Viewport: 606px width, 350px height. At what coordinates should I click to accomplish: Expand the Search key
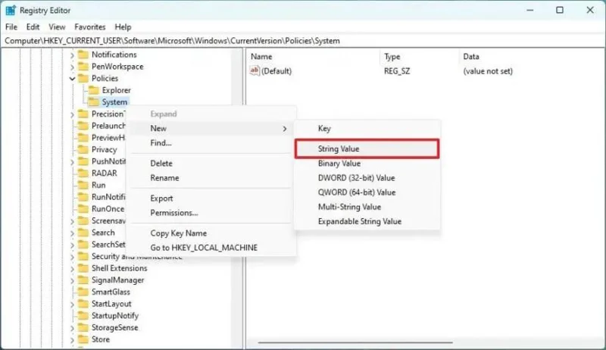tap(72, 233)
